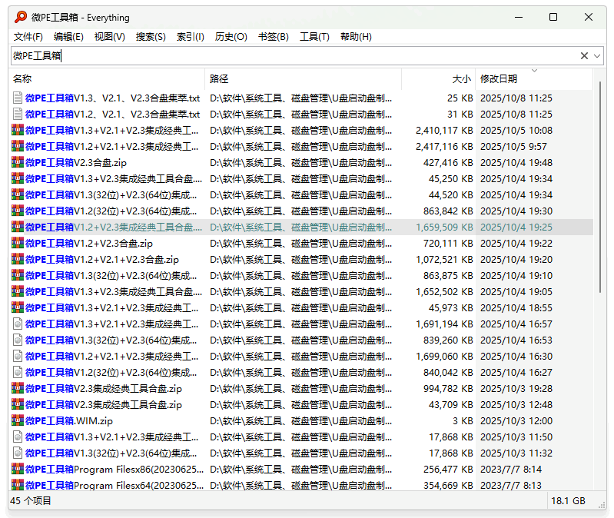Click the archive icon of the 43,709 KB file
Viewport: 614px width, 518px height.
point(18,404)
